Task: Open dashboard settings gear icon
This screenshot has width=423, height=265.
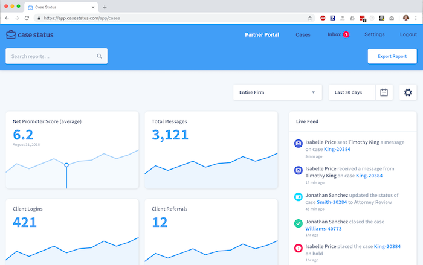Action: coord(408,92)
